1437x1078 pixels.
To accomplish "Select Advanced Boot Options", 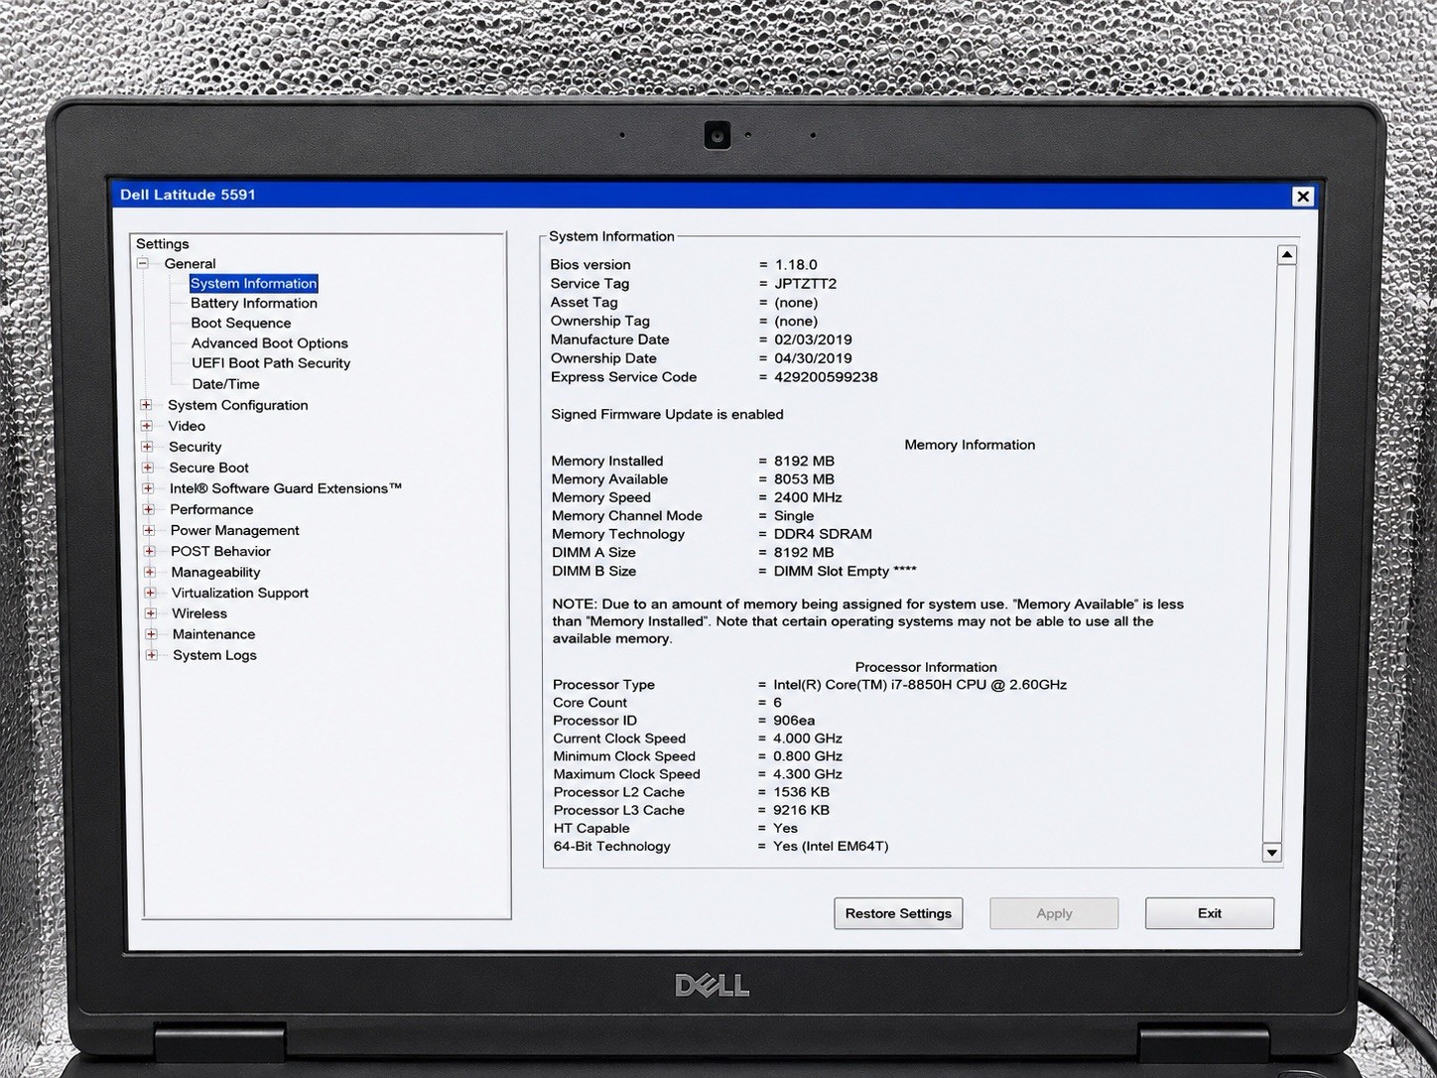I will pyautogui.click(x=270, y=343).
